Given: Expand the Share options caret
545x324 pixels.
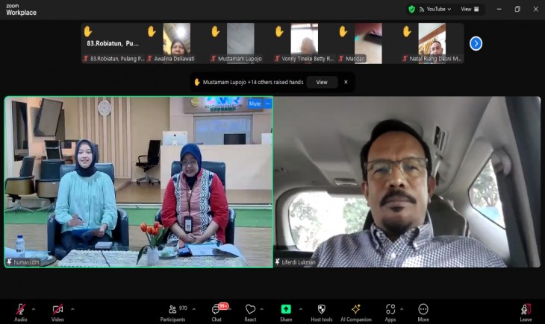Looking at the screenshot, I should click(301, 309).
